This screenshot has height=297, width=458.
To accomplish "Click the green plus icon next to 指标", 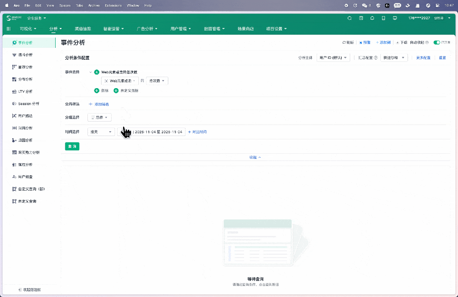I will click(x=96, y=91).
